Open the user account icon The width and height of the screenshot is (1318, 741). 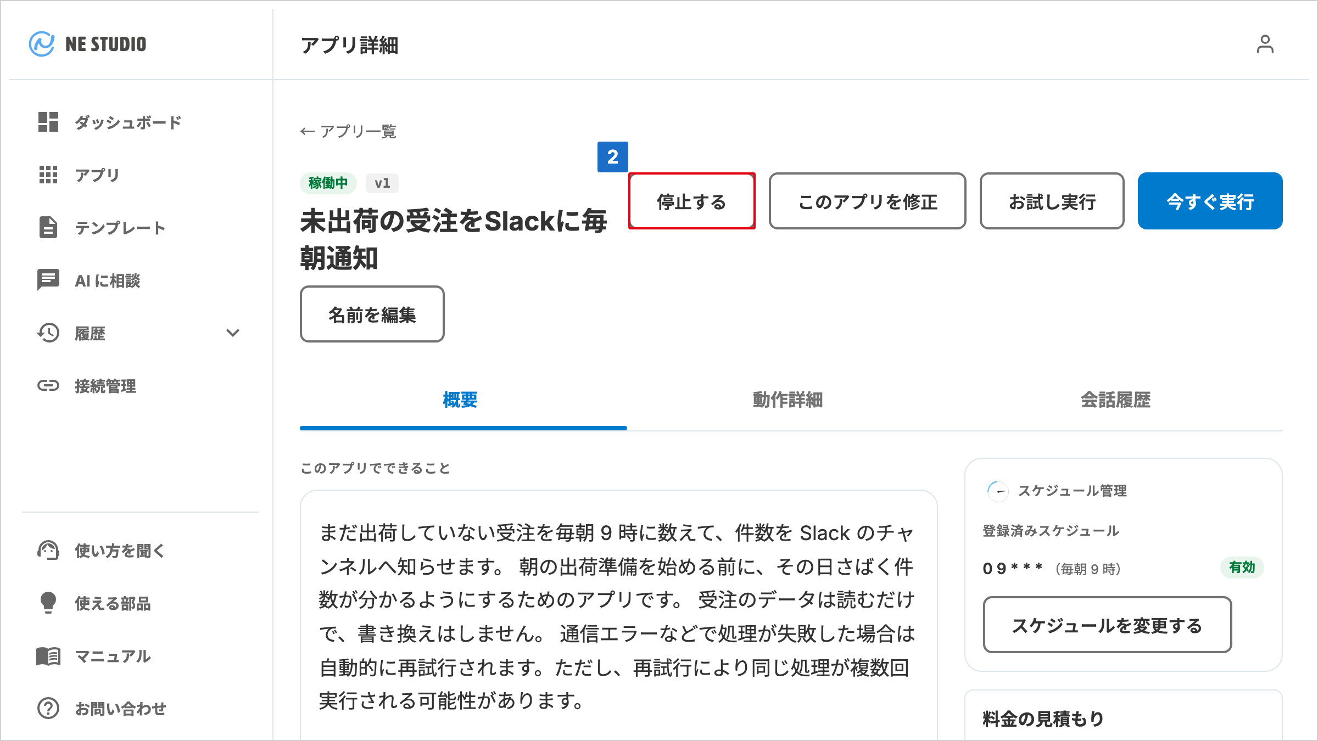point(1265,44)
